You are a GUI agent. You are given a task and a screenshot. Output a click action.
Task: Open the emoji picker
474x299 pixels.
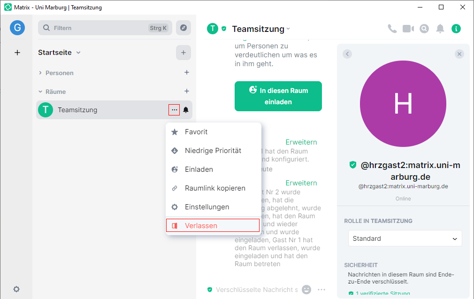[306, 290]
